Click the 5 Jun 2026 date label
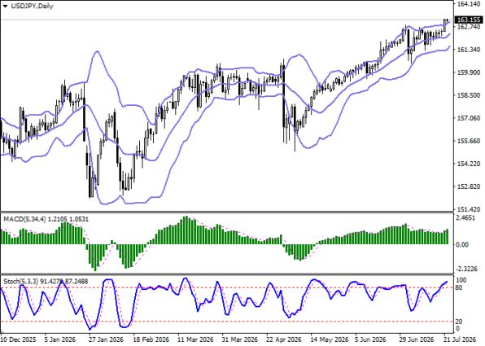 pos(370,339)
